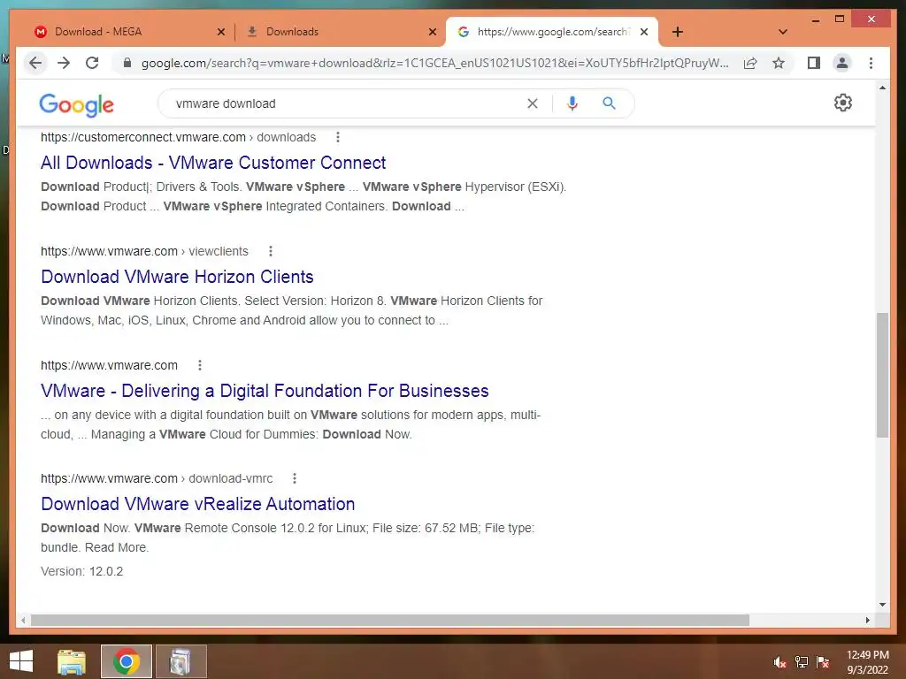Viewport: 906px width, 679px height.
Task: Switch to the Downloads tab
Action: click(x=341, y=32)
